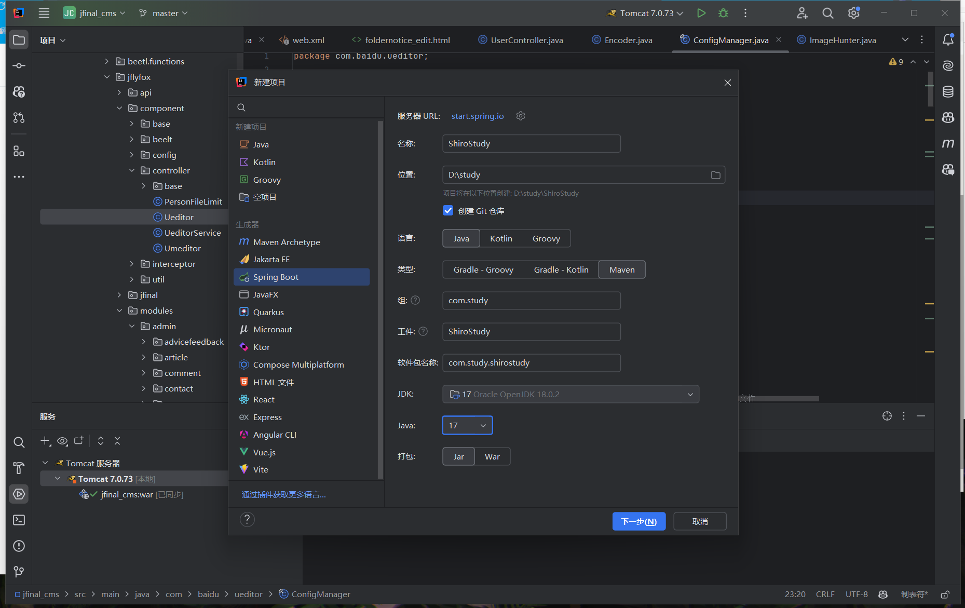Click the Next (下一步) button
This screenshot has height=608, width=965.
(639, 521)
